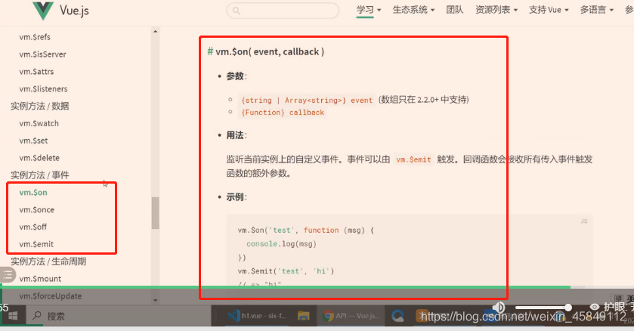The height and width of the screenshot is (331, 634).
Task: Open vm.$listeners in the sidebar
Action: (x=43, y=89)
